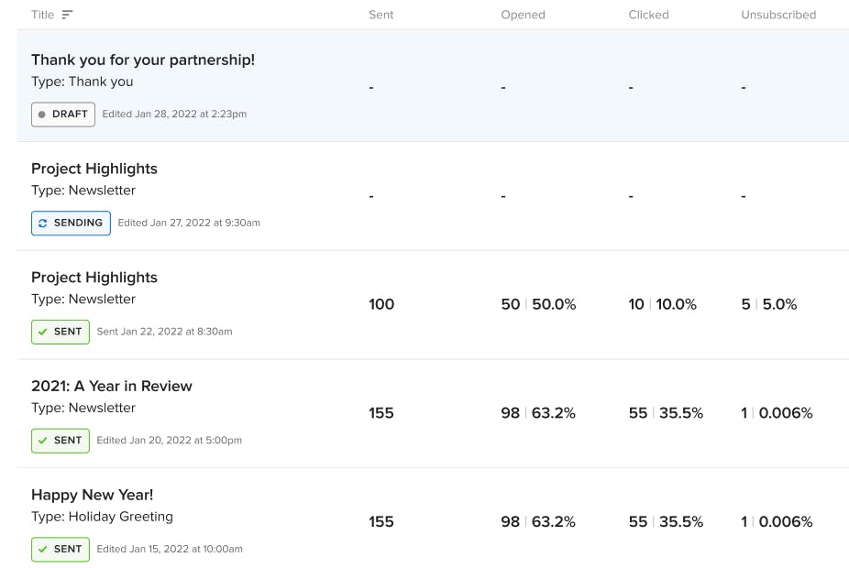Click the Unsubscribed column header

coord(778,15)
